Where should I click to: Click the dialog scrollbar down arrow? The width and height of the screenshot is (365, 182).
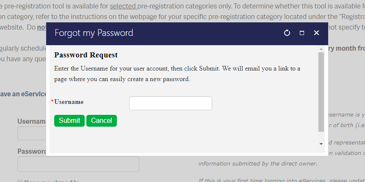point(321,144)
